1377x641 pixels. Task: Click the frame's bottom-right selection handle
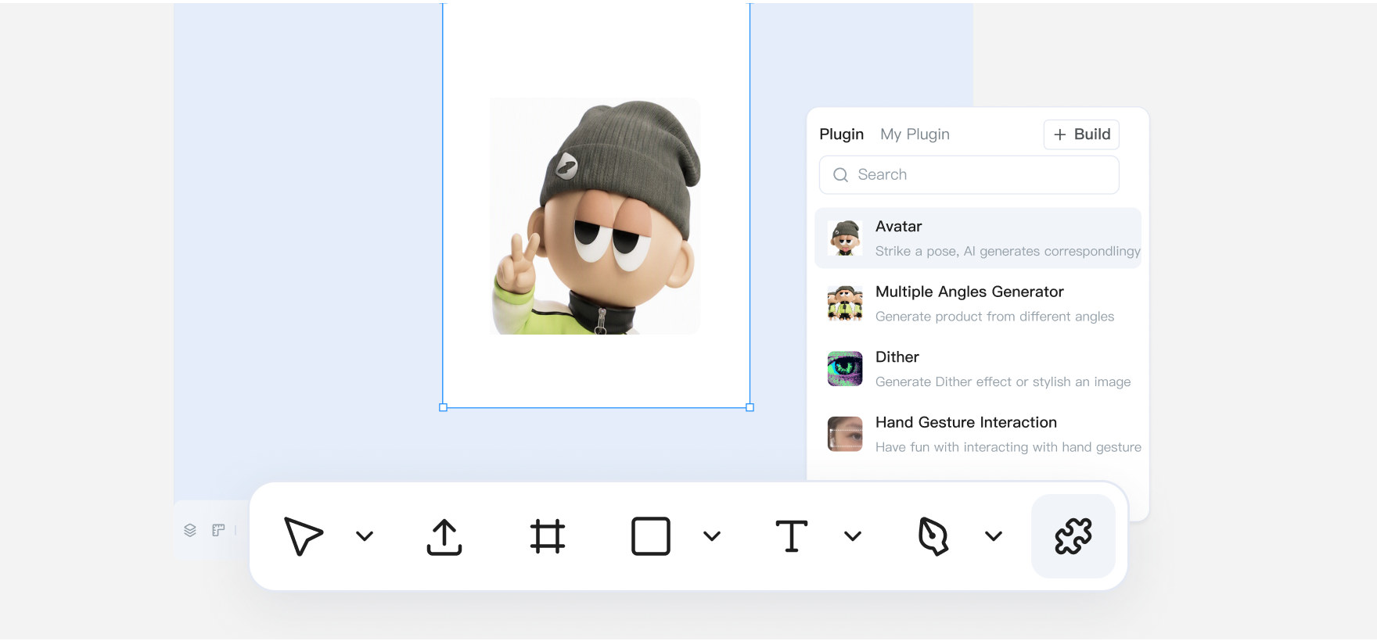point(750,407)
